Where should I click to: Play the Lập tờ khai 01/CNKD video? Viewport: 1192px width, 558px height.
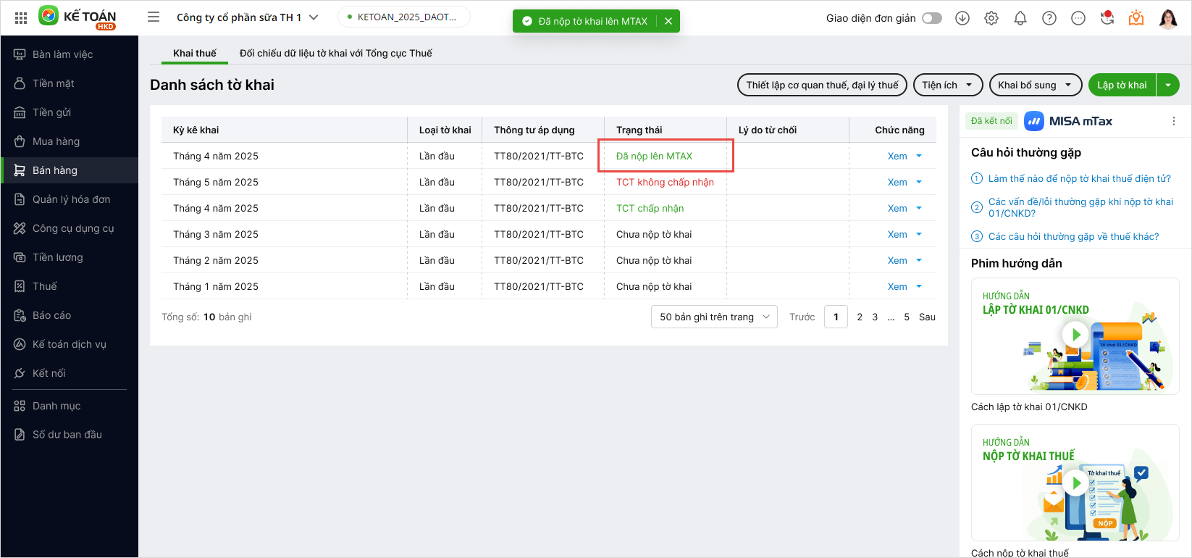1076,334
